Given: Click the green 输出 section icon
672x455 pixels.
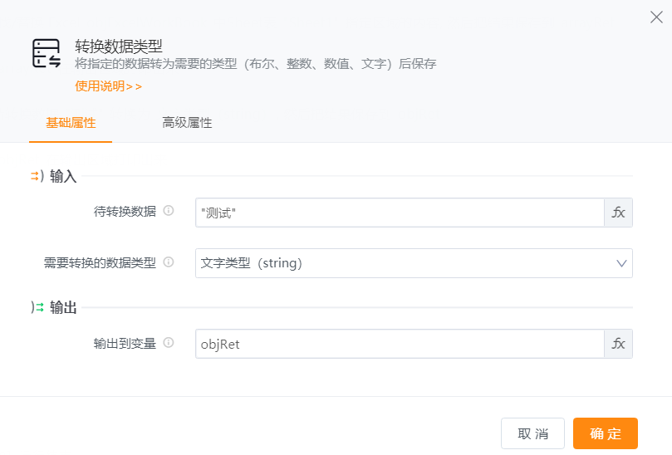Looking at the screenshot, I should click(37, 307).
